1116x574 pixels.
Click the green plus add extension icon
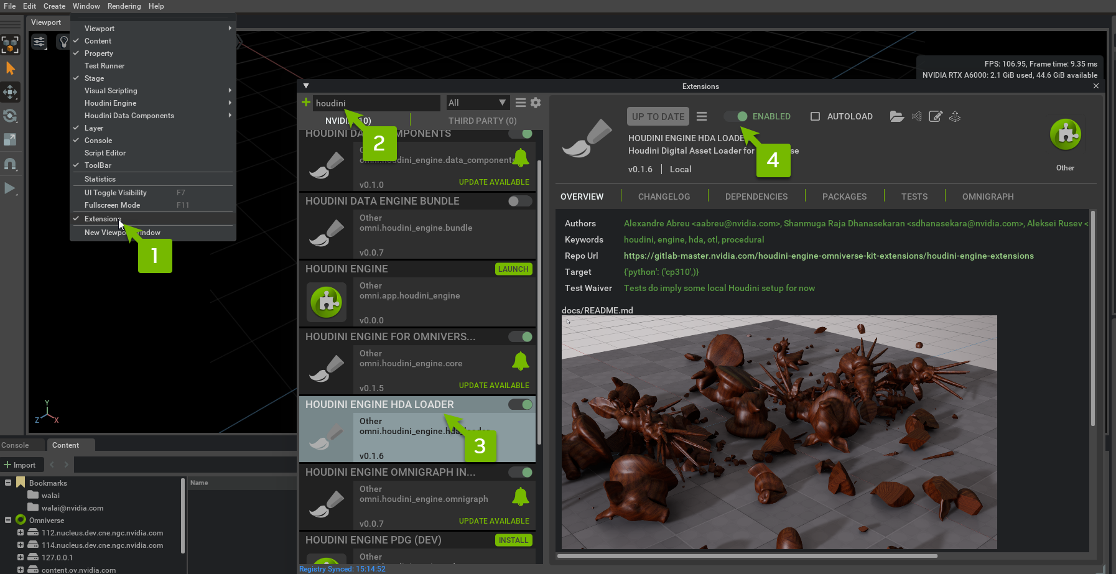click(x=305, y=103)
